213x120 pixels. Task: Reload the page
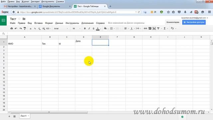[139, 12]
